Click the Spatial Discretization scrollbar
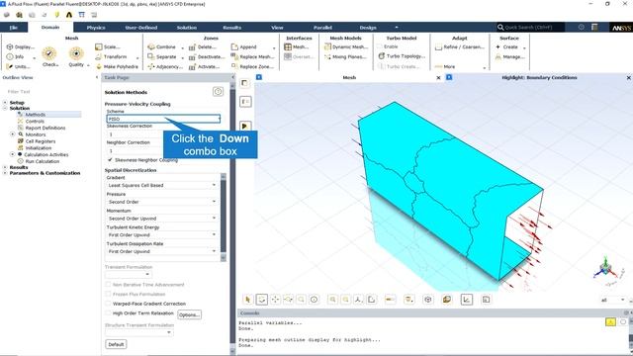This screenshot has width=633, height=356. [x=224, y=217]
